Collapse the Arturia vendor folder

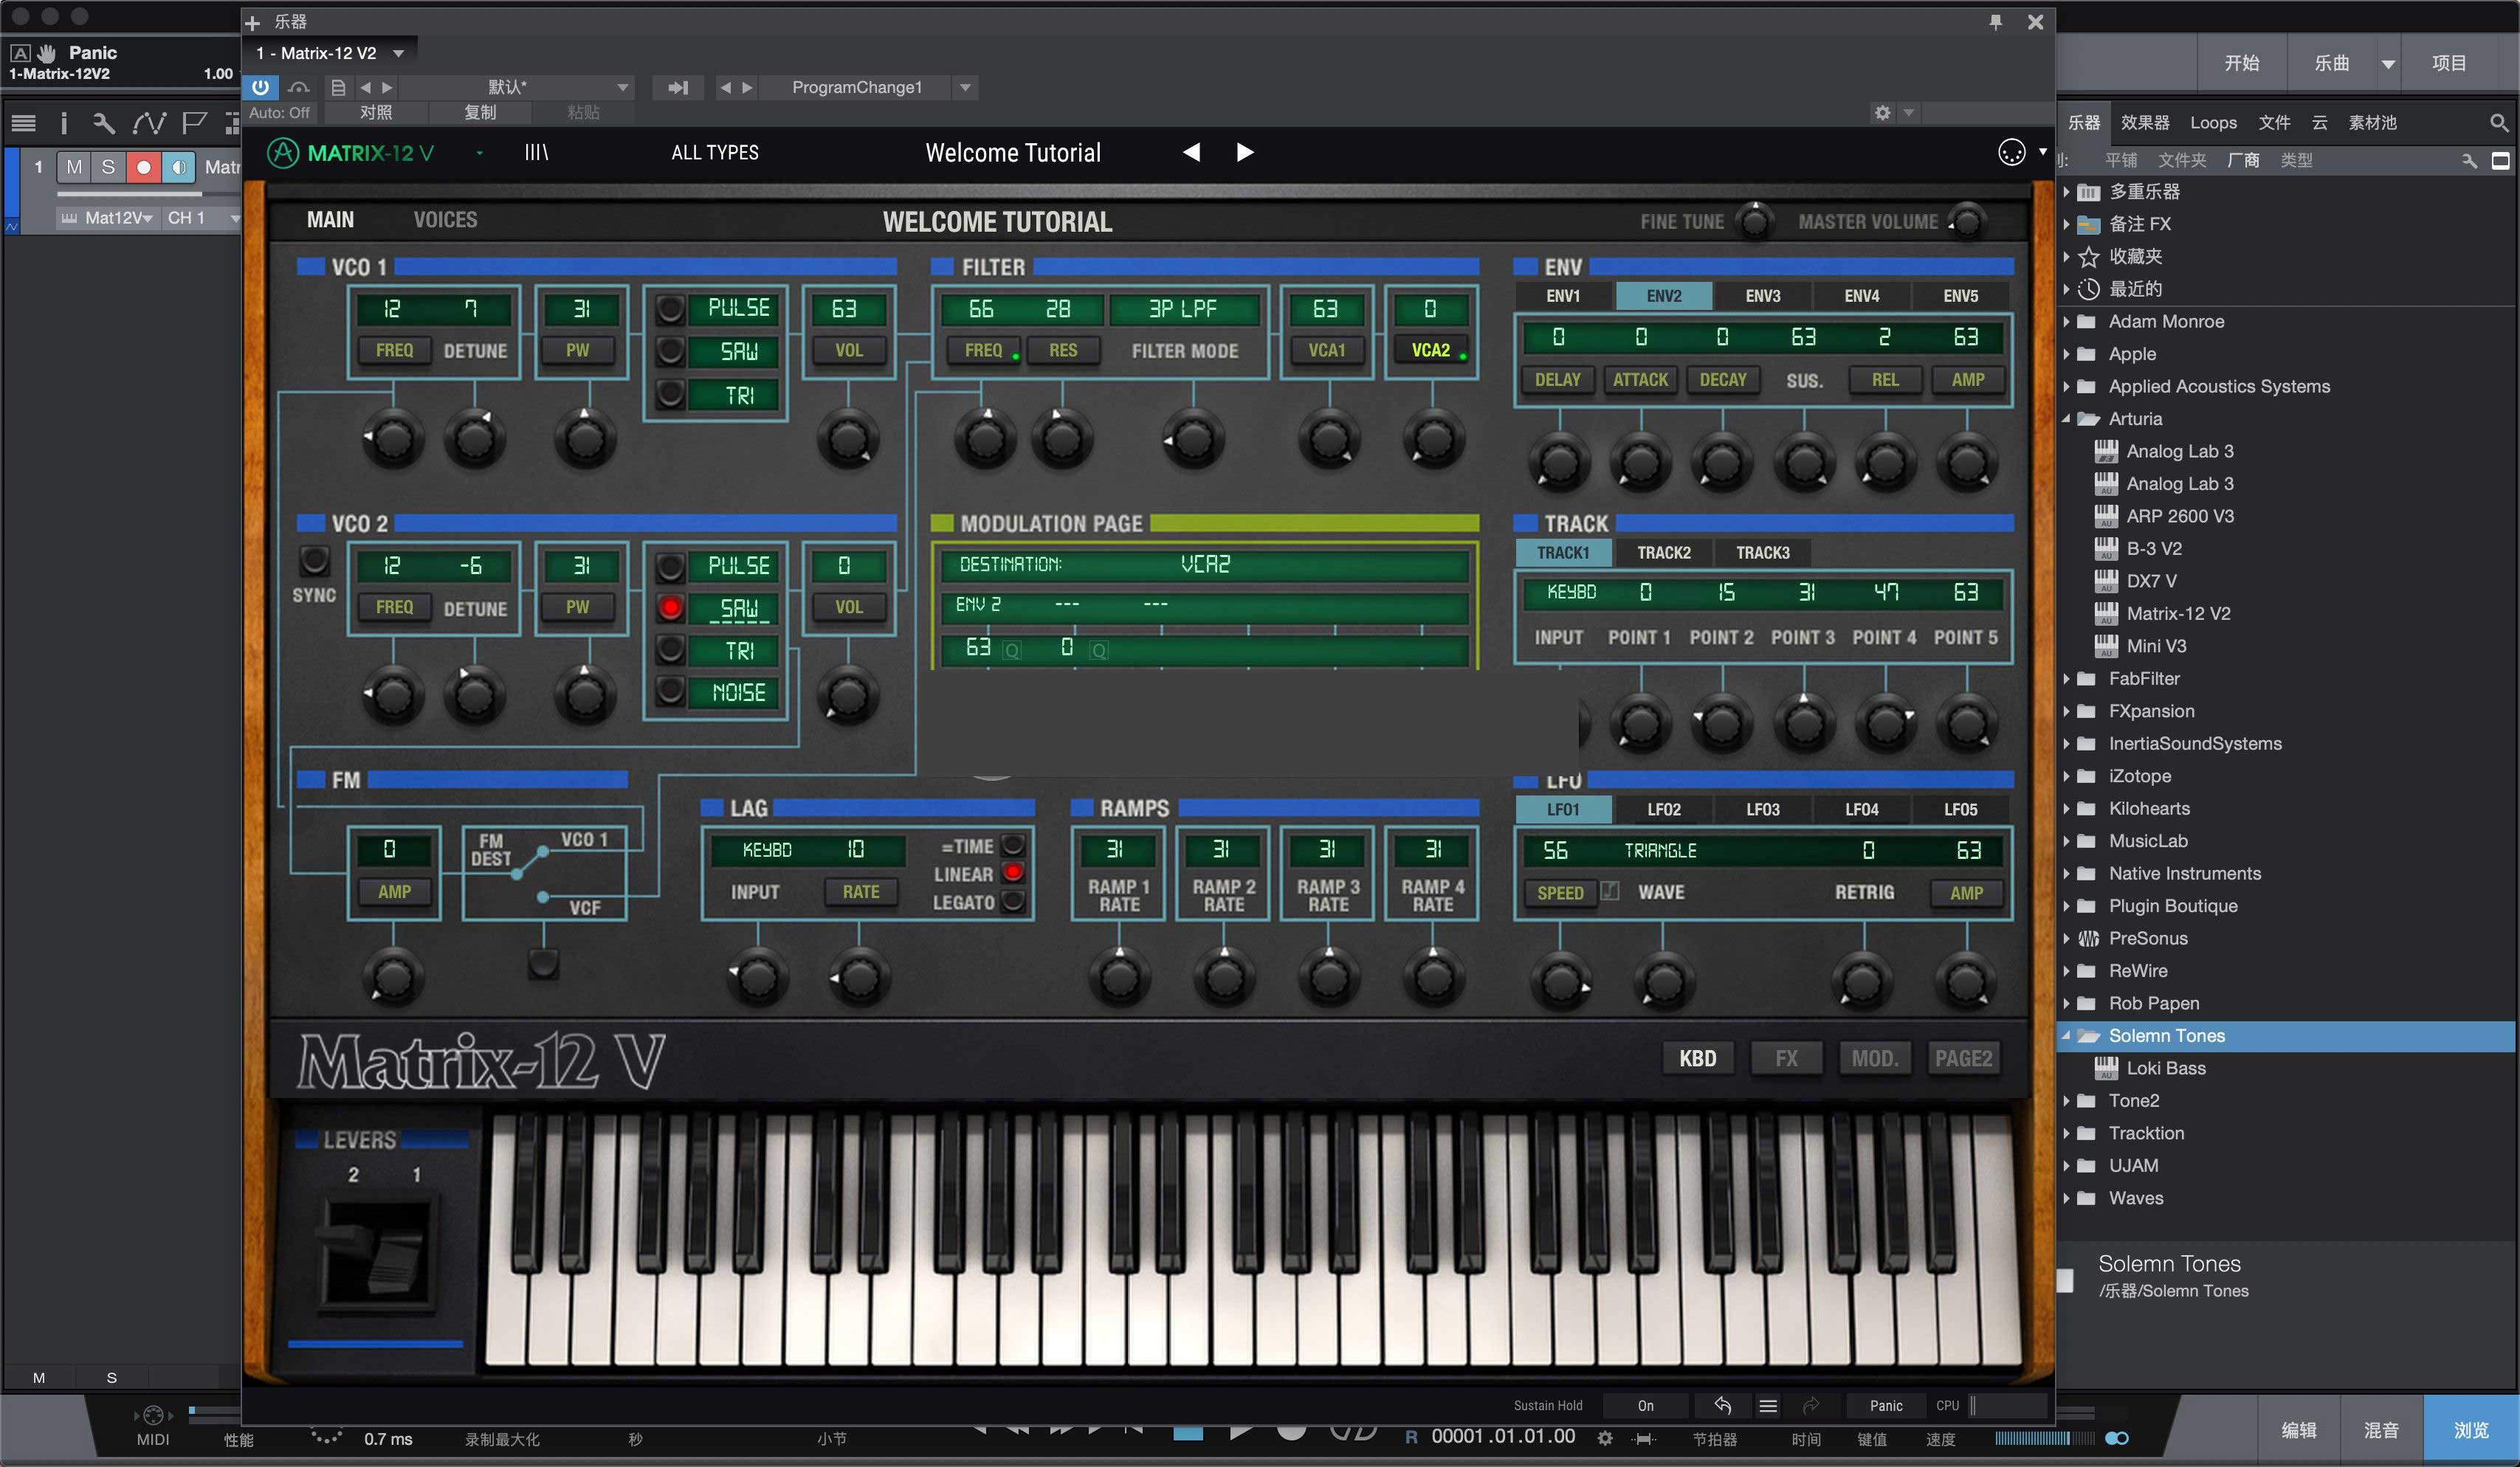pyautogui.click(x=2066, y=418)
